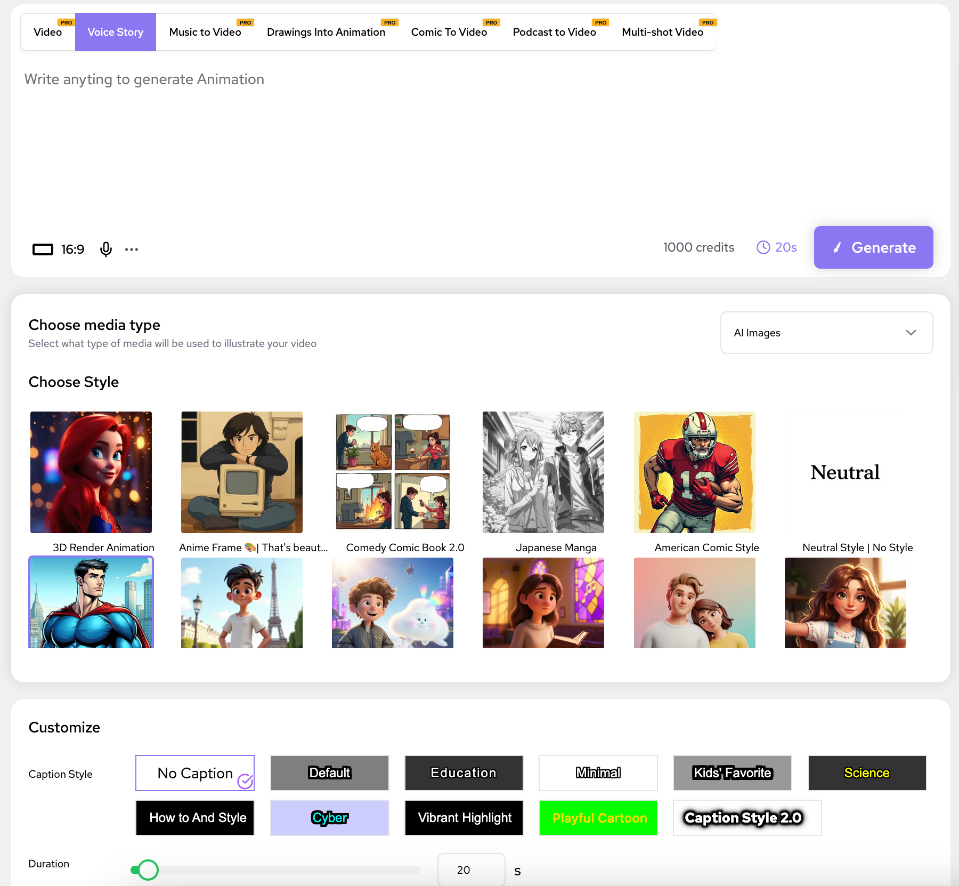Click the Duration slider handle
Image resolution: width=959 pixels, height=886 pixels.
[148, 870]
